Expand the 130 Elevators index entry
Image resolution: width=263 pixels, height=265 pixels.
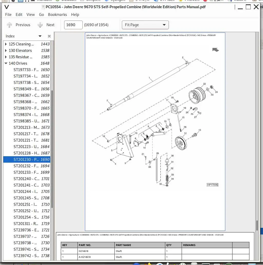(6, 51)
